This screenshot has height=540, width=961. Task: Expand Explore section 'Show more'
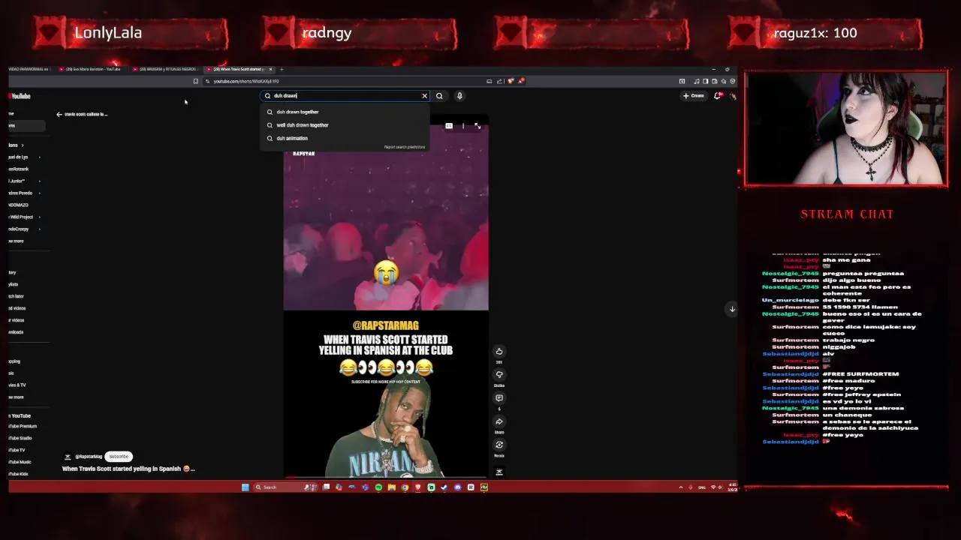16,397
